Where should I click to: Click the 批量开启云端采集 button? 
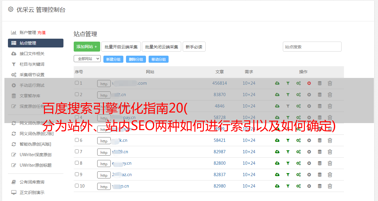coord(121,47)
